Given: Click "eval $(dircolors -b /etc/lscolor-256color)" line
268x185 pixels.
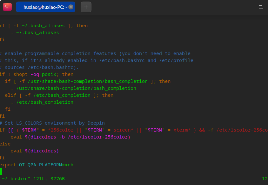Looking at the screenshot, I should 70,137.
